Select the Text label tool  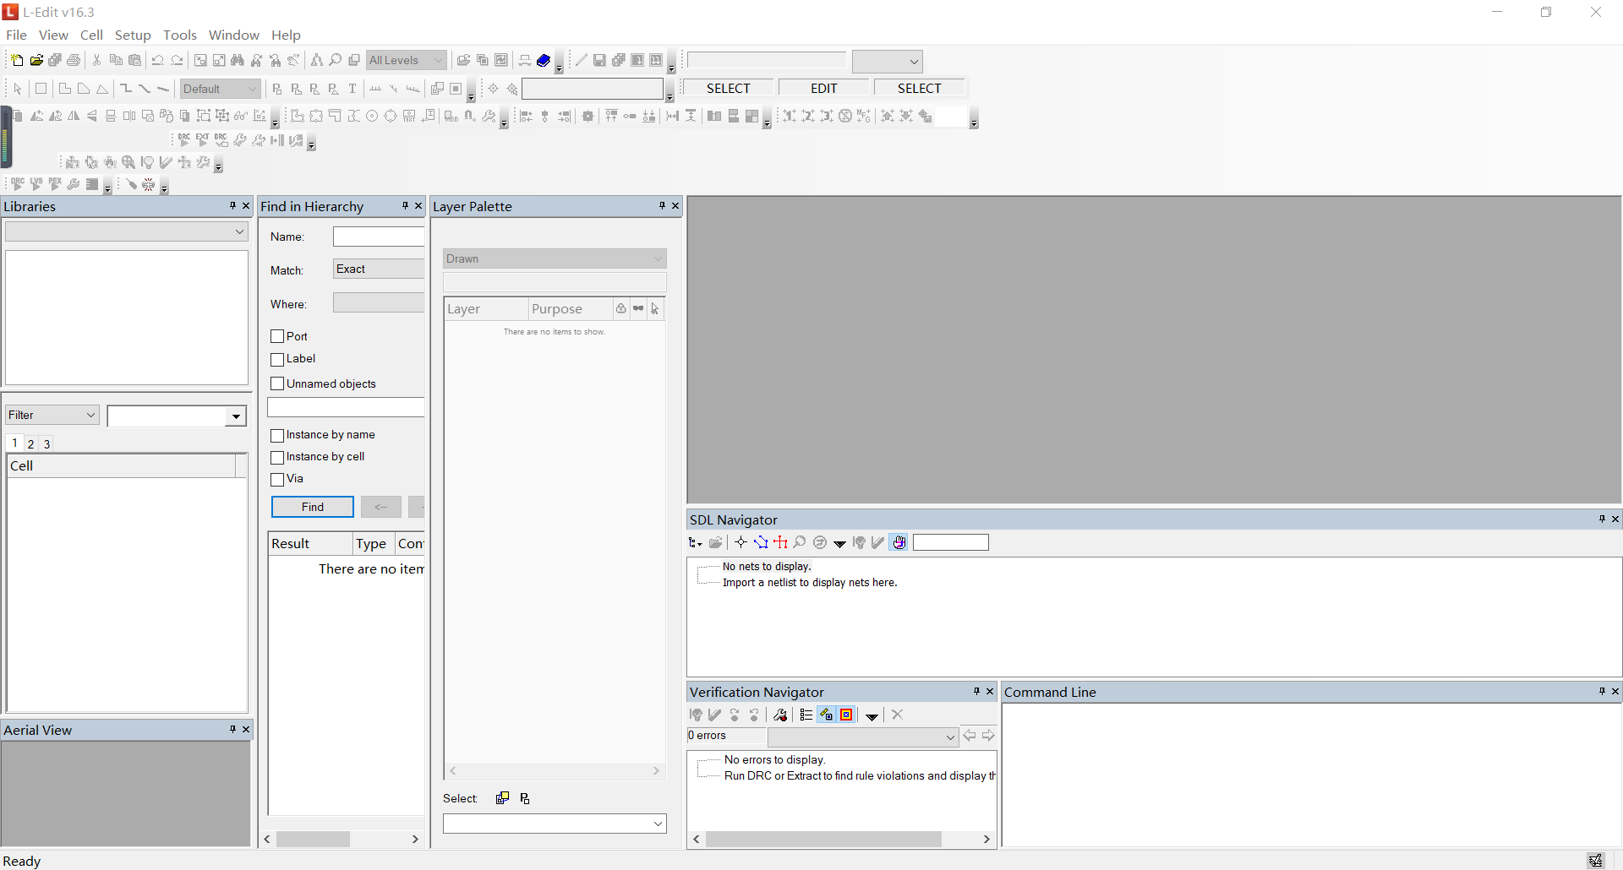352,89
